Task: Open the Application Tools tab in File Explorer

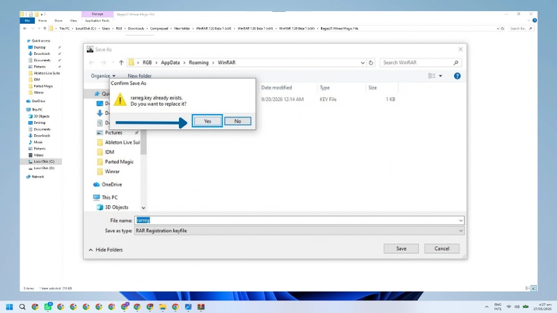Action: coord(97,21)
